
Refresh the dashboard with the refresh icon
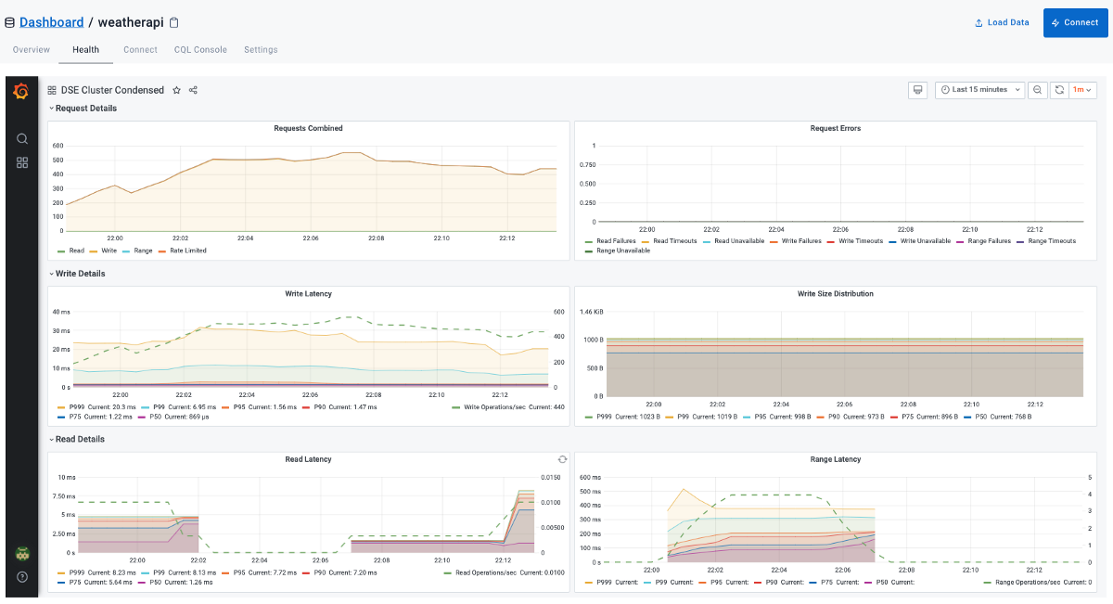tap(1058, 90)
